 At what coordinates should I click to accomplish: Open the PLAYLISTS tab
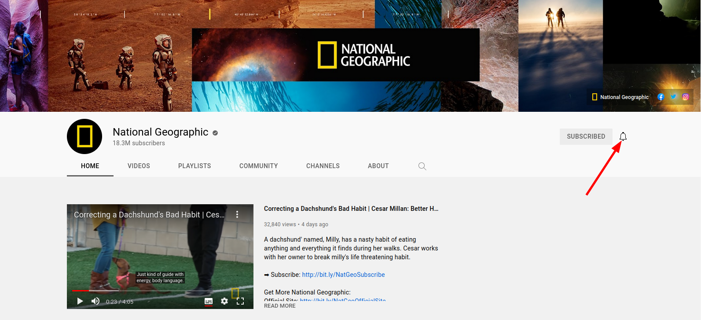click(195, 166)
